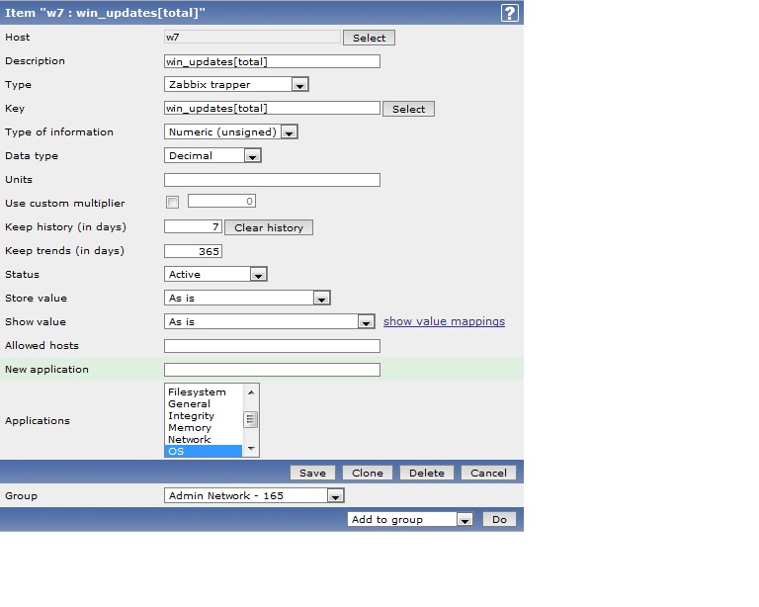Expand Type of information dropdown
Image resolution: width=759 pixels, height=607 pixels.
coord(231,131)
